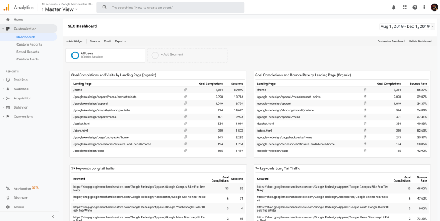Click the All accounts breadcrumb link
The image size is (440, 221).
50,4
